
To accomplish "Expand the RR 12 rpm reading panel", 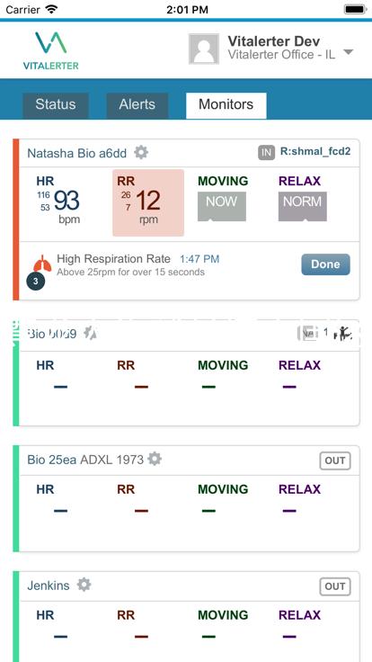I will [148, 202].
